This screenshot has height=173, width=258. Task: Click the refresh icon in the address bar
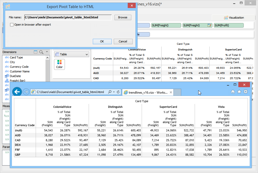pyautogui.click(x=118, y=92)
